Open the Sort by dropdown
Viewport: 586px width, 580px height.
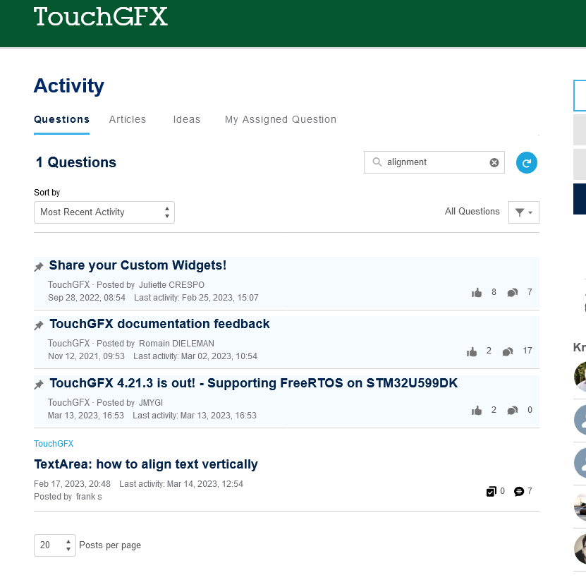104,212
